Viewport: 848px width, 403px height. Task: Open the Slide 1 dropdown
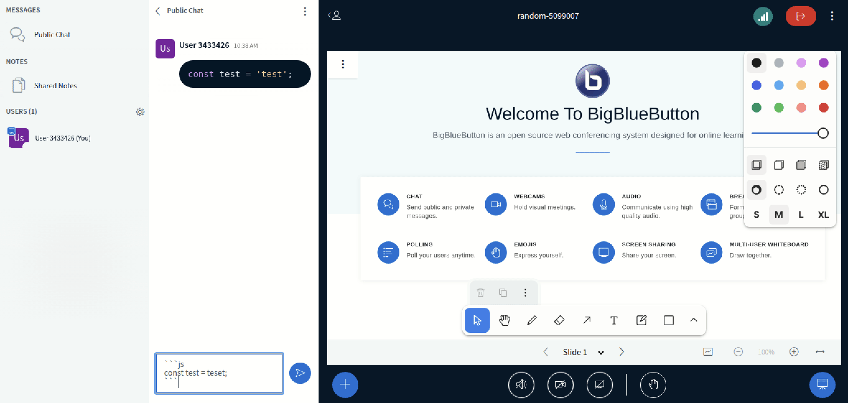tap(583, 352)
